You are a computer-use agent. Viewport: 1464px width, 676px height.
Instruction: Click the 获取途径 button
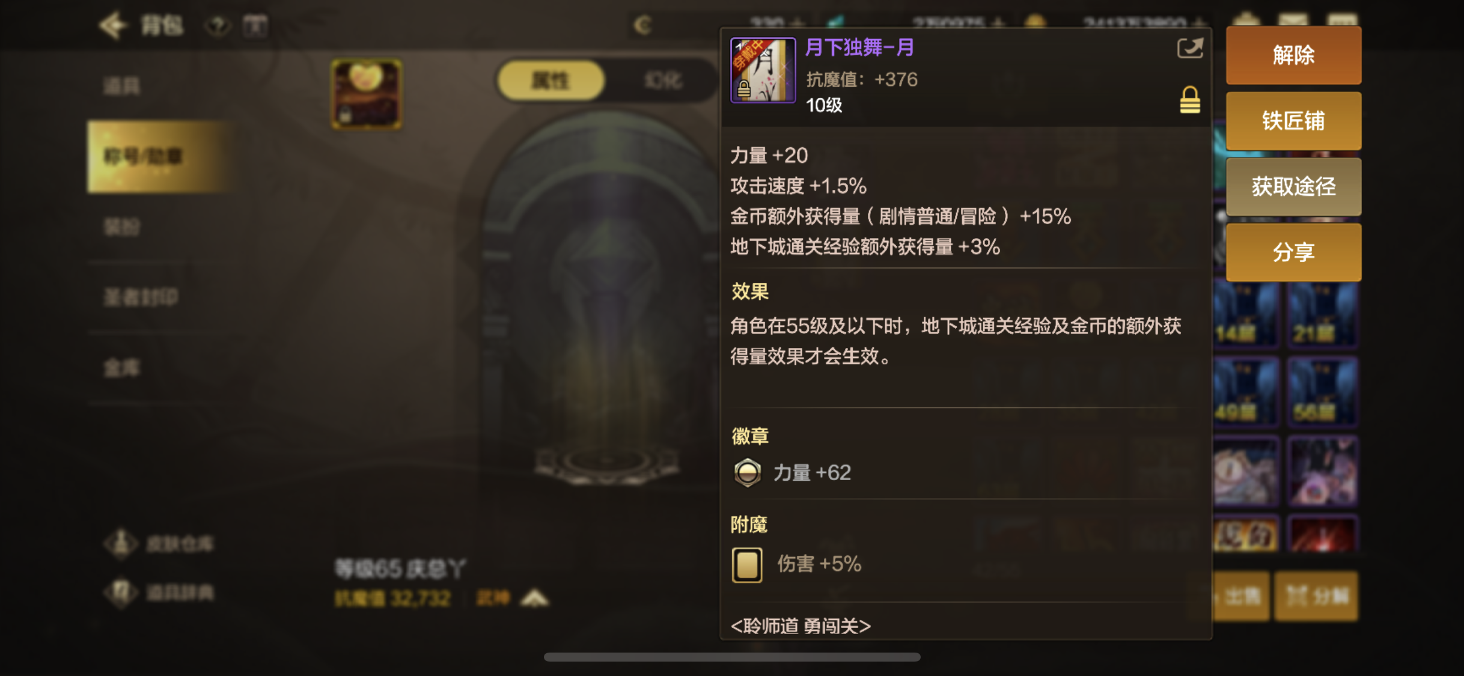pyautogui.click(x=1293, y=187)
